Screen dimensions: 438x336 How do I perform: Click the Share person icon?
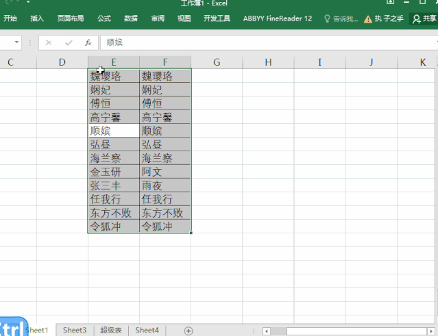[416, 19]
